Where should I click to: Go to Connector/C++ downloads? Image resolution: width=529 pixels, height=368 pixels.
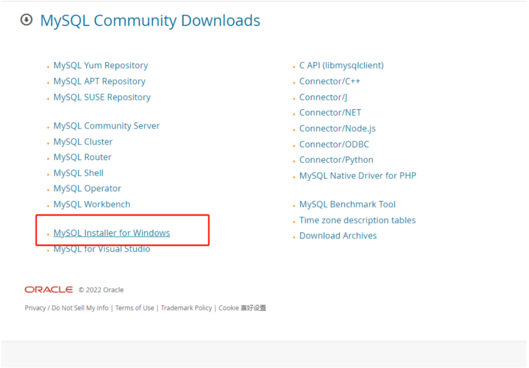(x=330, y=81)
